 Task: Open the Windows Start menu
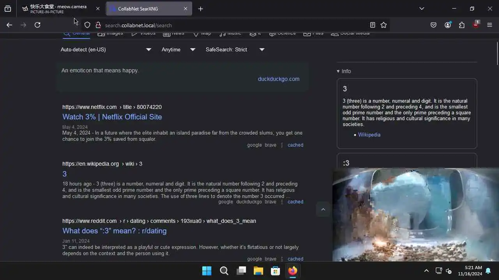coord(207,271)
